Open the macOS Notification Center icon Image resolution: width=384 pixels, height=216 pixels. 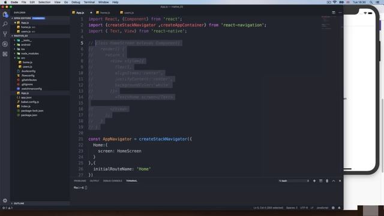(x=378, y=2)
